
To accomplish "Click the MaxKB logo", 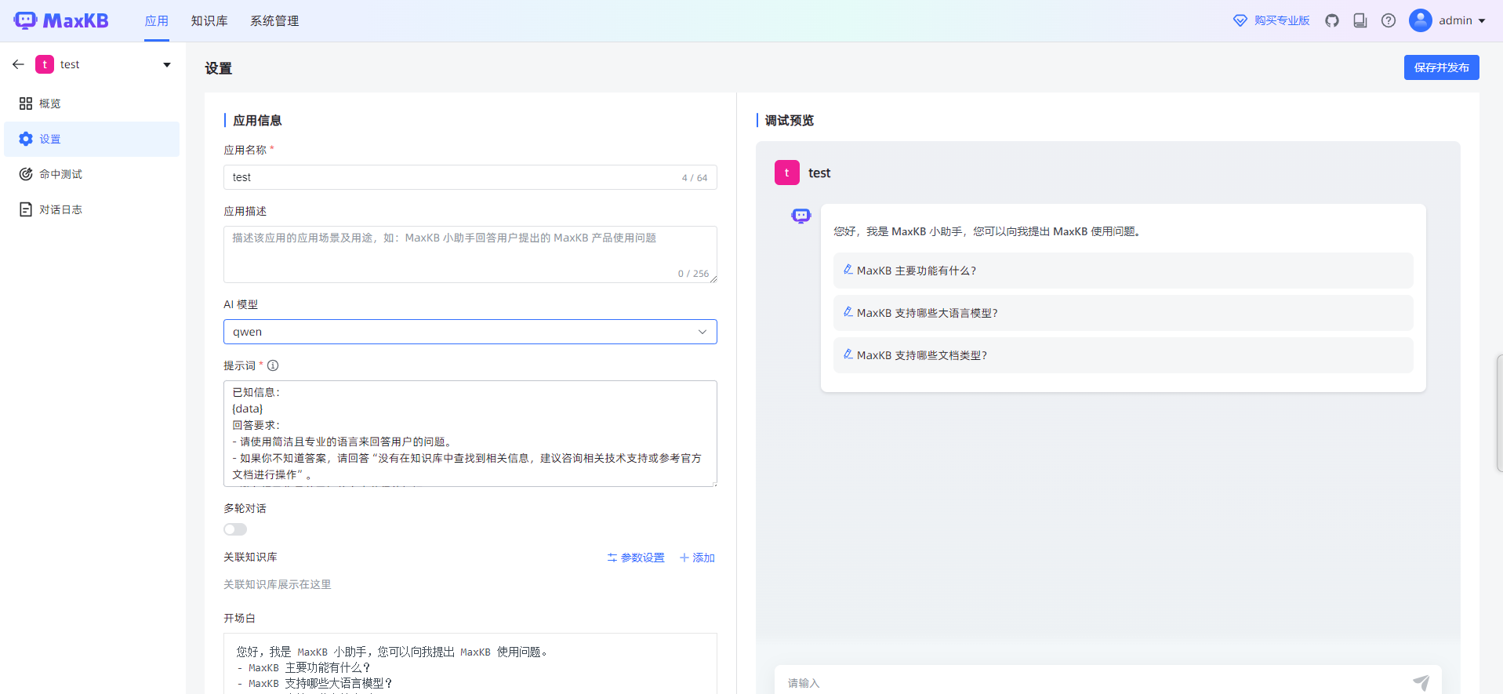I will pos(61,21).
